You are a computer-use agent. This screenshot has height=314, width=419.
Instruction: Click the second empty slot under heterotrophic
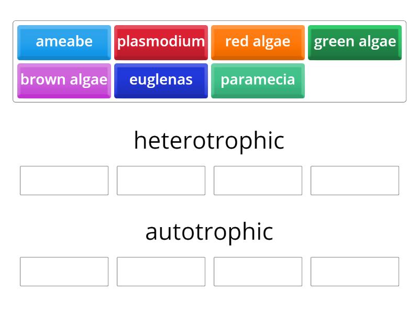click(x=161, y=181)
